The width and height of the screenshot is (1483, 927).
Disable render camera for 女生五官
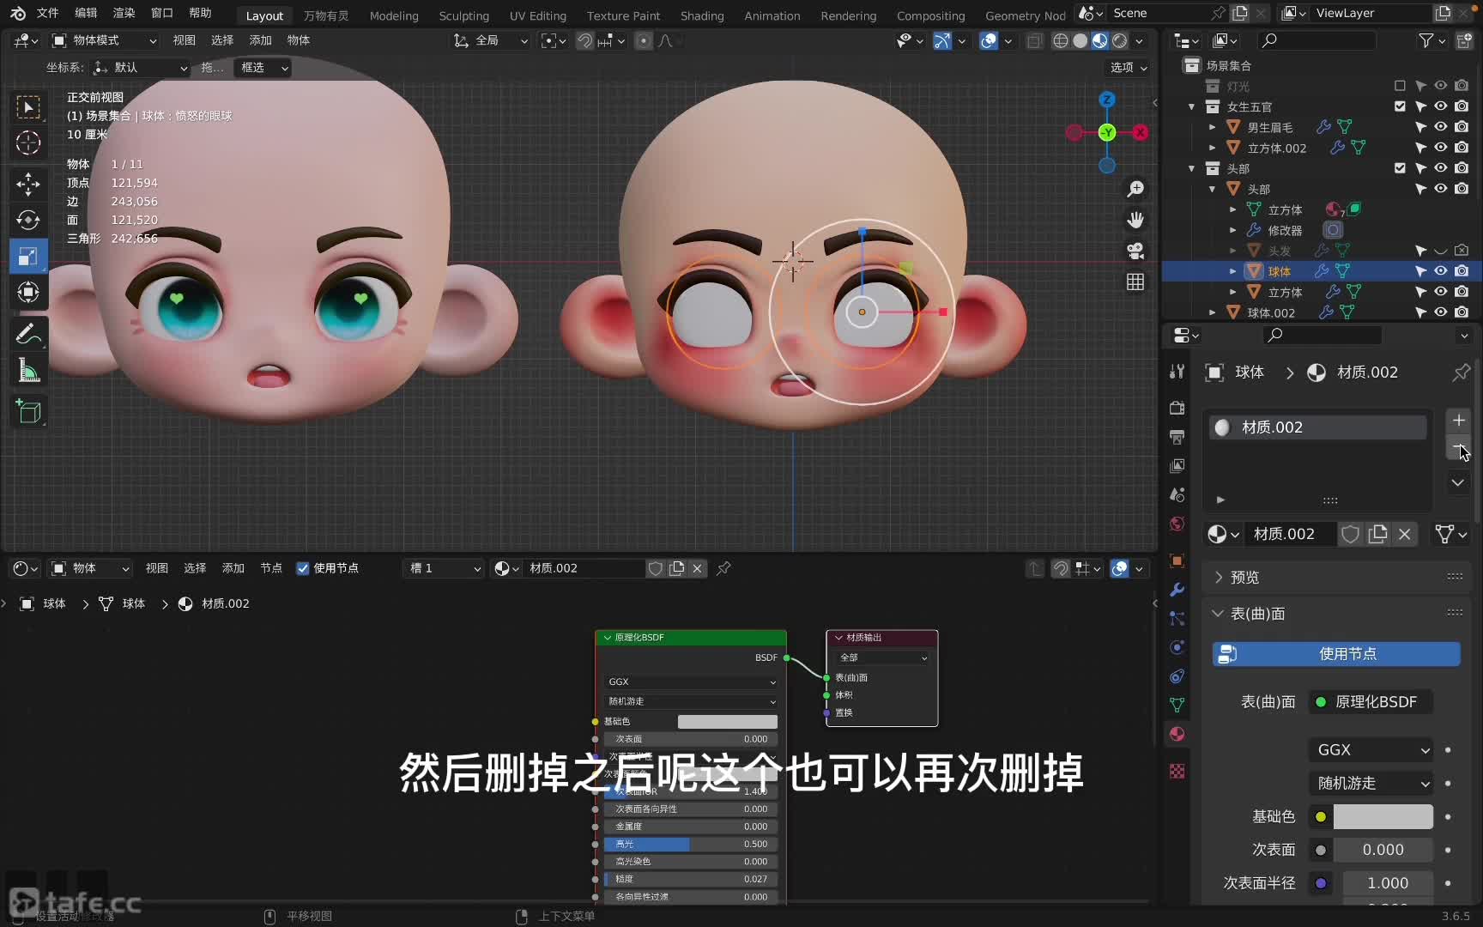point(1462,106)
